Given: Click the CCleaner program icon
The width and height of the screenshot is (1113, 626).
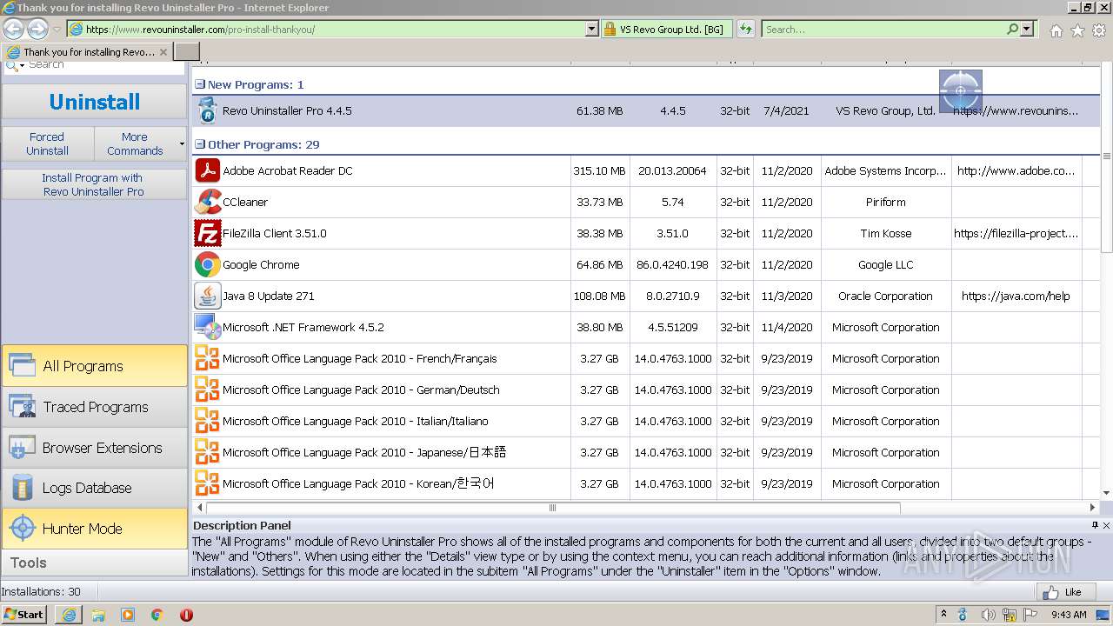Looking at the screenshot, I should (207, 202).
